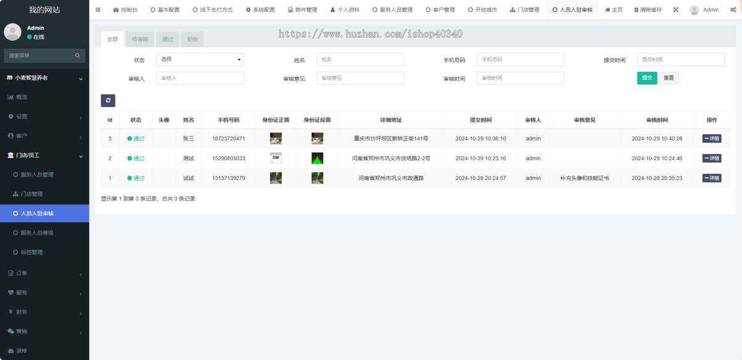Open 服务人员等级 sidebar item
The image size is (742, 360).
tap(45, 233)
